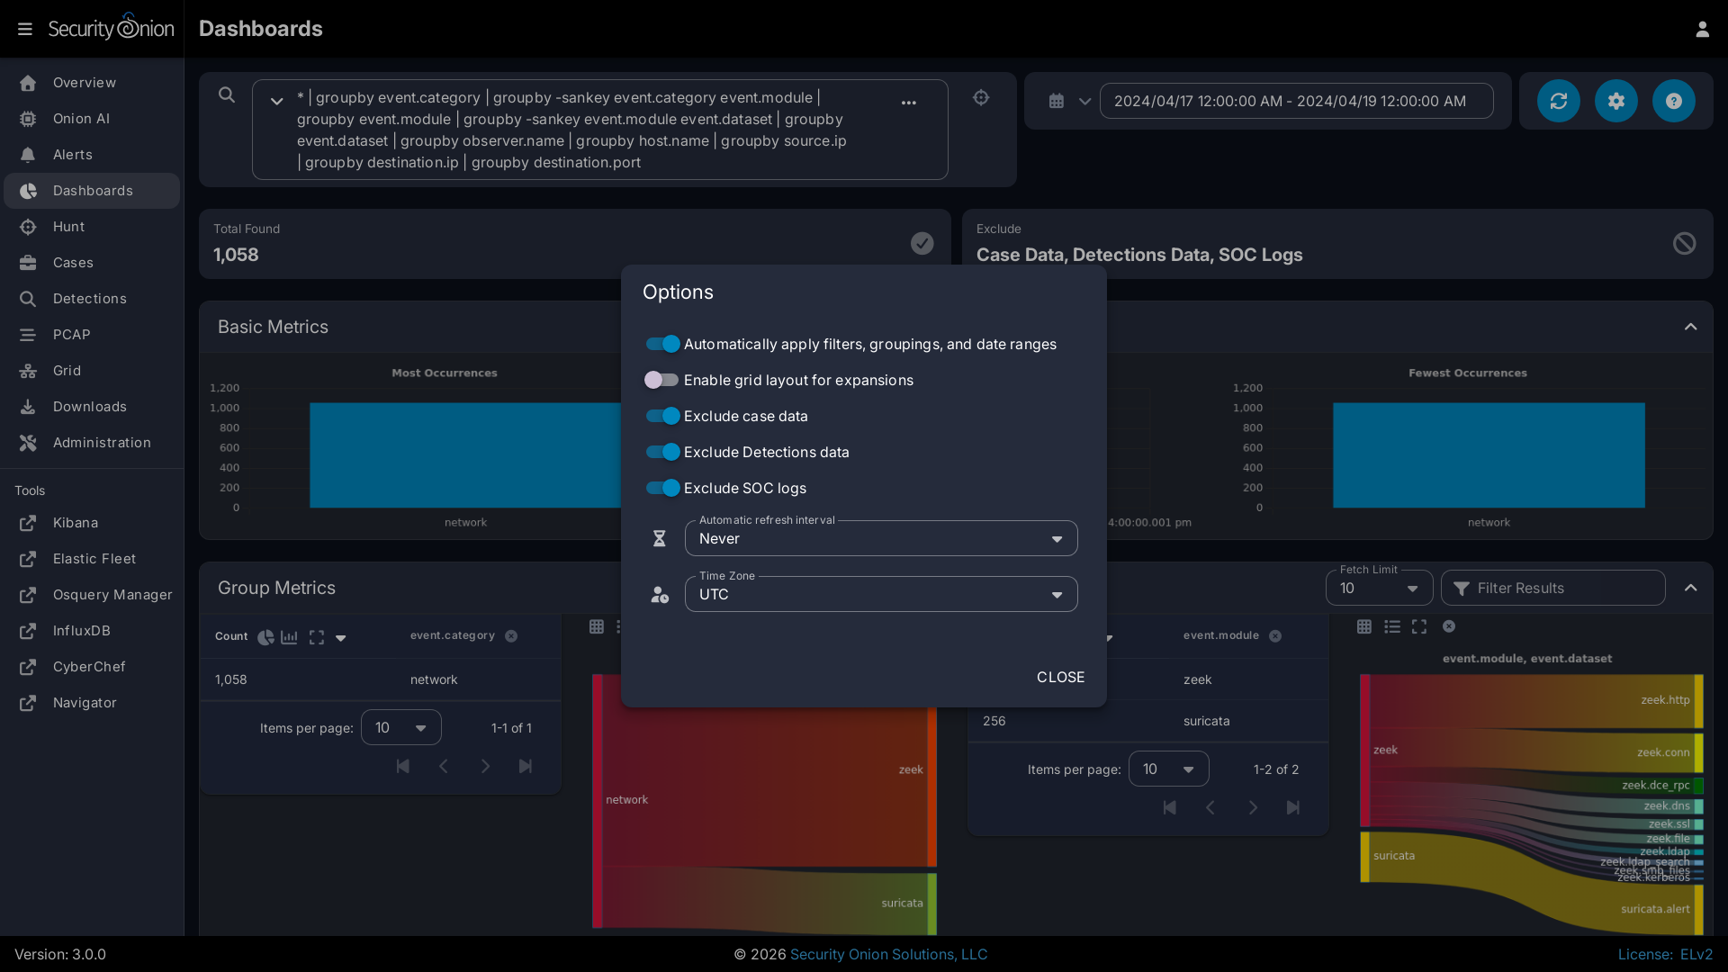
Task: Click the query ellipsis menu icon
Action: pyautogui.click(x=909, y=103)
